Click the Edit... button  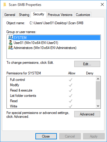[87, 64]
